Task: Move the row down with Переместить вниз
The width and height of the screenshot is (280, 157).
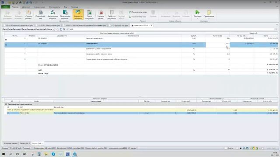Action: [137, 17]
